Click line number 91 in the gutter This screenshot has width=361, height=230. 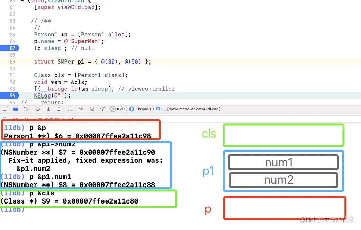[12, 75]
